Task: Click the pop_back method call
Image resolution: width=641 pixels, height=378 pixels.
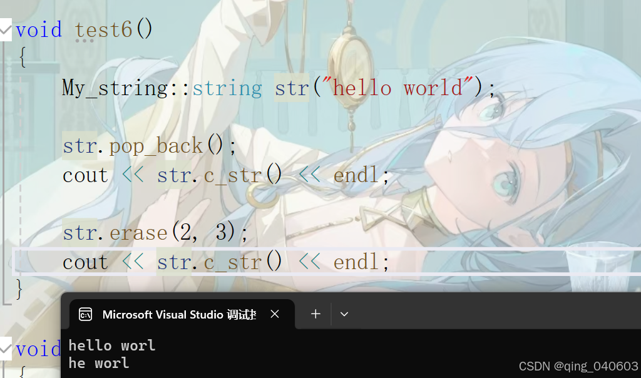Action: tap(156, 145)
